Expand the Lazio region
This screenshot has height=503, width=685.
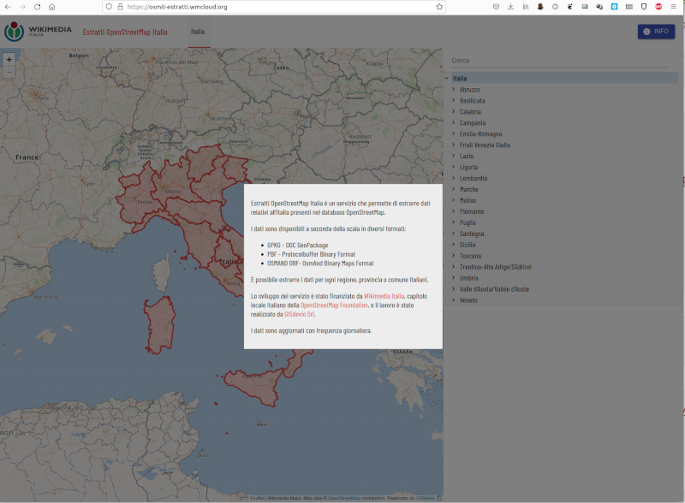[x=454, y=156]
